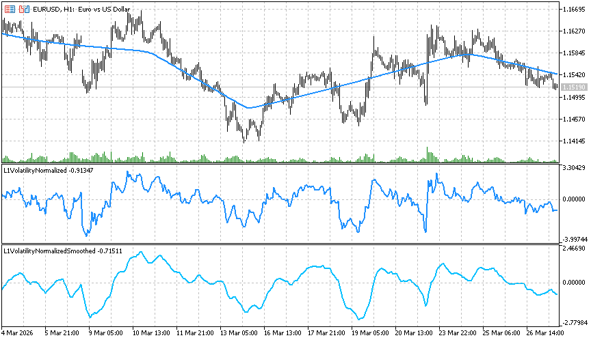Click indicator scale value 3.30429
Screen dimensions: 591x340
tap(574, 168)
